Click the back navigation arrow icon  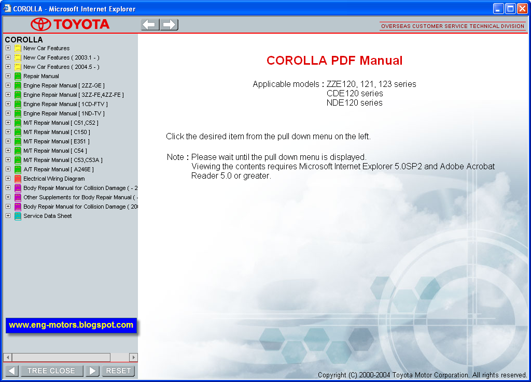[x=149, y=24]
